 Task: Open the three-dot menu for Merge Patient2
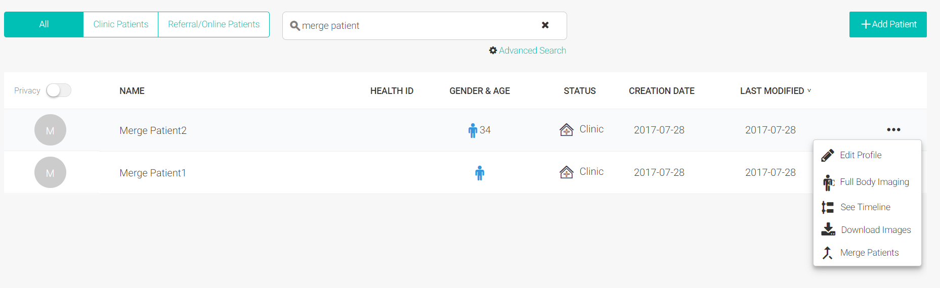[x=893, y=130]
